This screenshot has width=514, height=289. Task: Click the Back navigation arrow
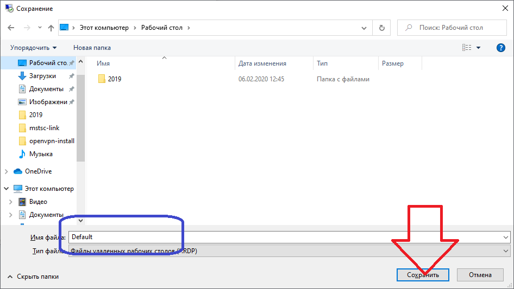(x=11, y=28)
